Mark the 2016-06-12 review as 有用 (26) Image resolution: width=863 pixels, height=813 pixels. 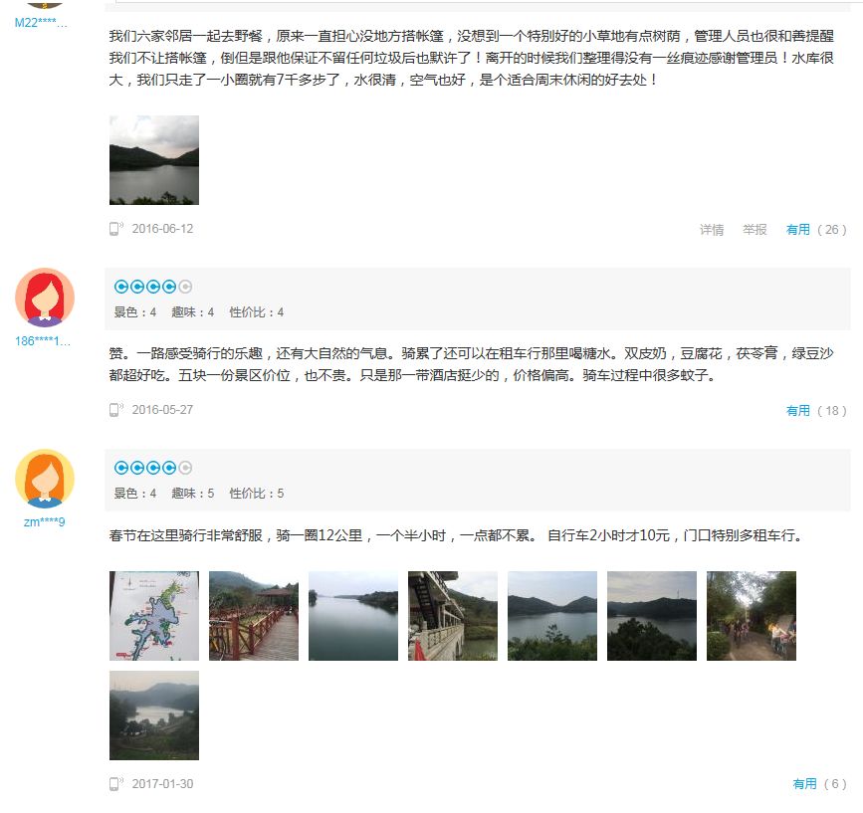point(816,230)
